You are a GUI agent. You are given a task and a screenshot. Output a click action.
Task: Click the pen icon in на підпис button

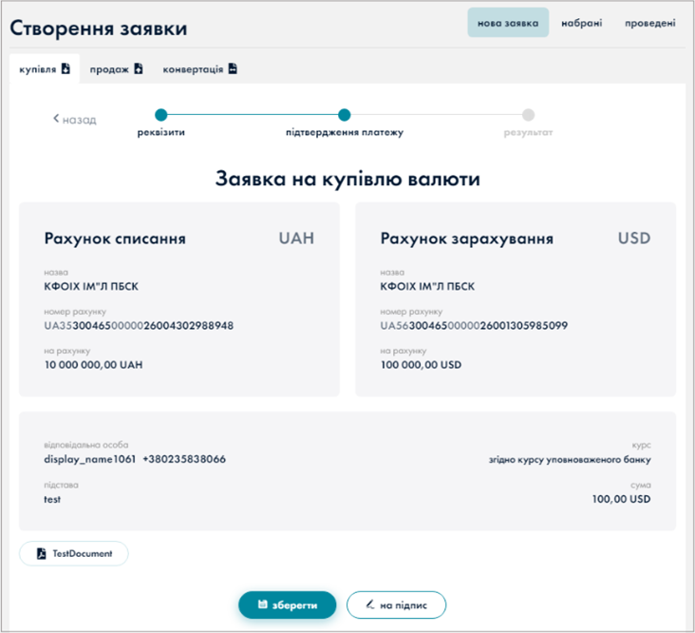[368, 604]
